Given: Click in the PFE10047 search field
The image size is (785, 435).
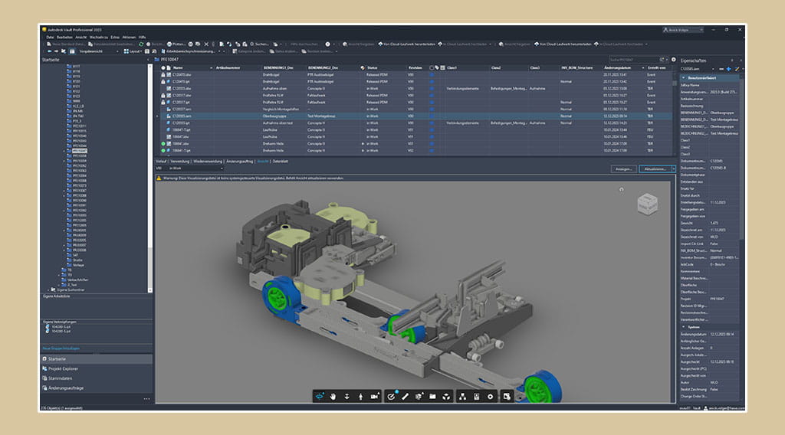Looking at the screenshot, I should 632,59.
